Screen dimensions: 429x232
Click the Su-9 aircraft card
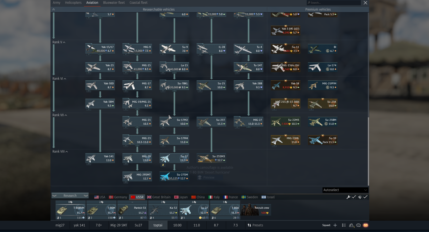[174, 49]
